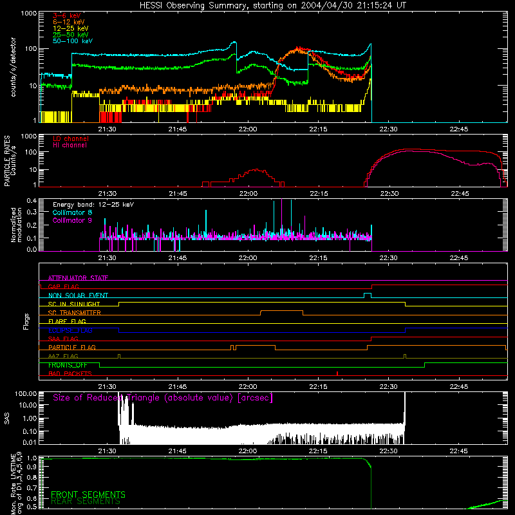Click the 21:30 tick label under flags panel
The height and width of the screenshot is (515, 515).
pyautogui.click(x=107, y=387)
